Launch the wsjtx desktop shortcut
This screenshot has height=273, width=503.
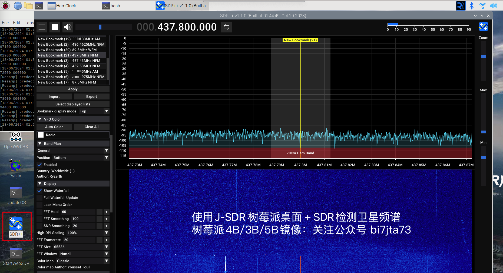(x=16, y=169)
